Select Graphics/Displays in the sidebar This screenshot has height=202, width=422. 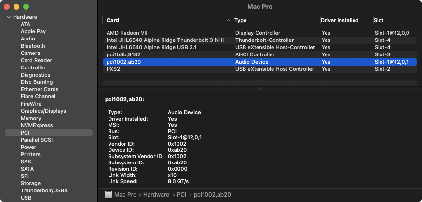(x=43, y=111)
